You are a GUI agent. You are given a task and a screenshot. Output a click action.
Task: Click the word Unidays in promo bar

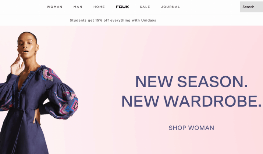(x=149, y=21)
